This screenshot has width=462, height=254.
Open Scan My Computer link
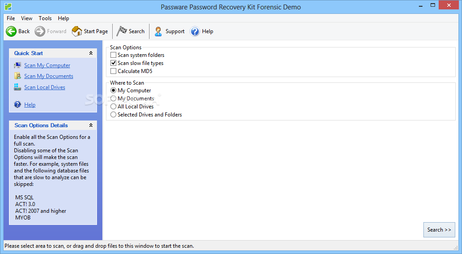(x=47, y=65)
